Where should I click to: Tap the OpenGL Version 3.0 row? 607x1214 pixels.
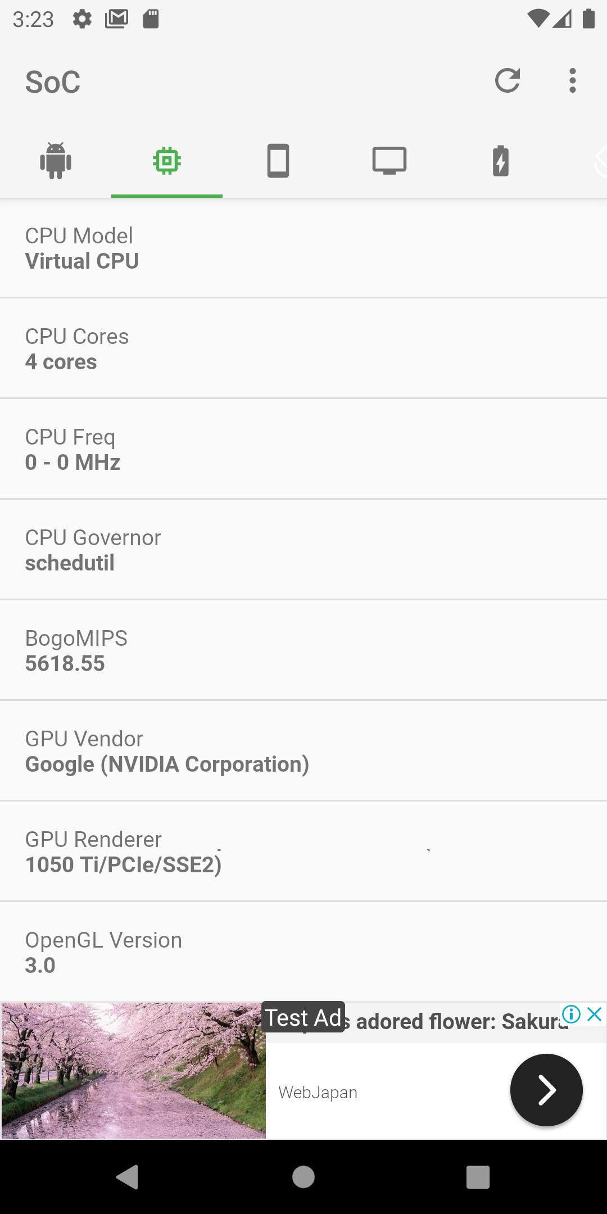303,952
